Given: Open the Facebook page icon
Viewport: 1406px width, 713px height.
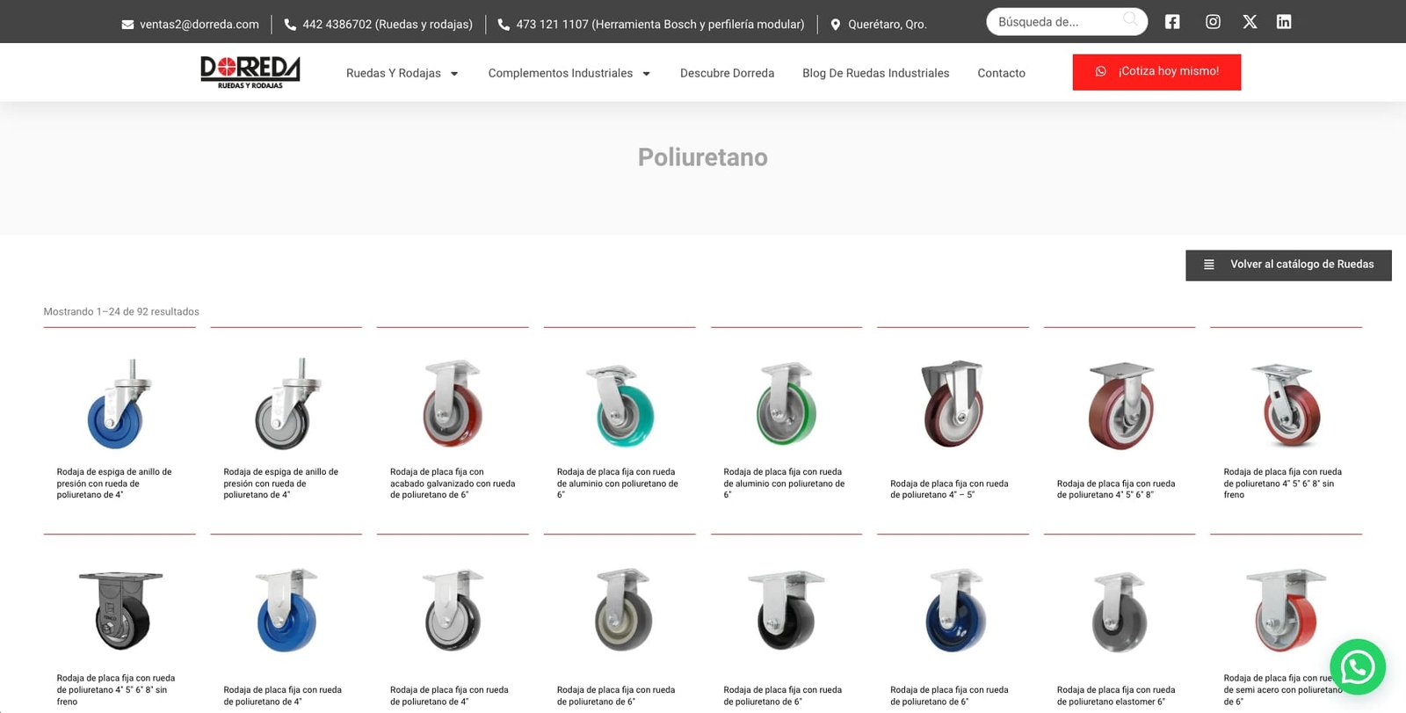Looking at the screenshot, I should [x=1172, y=22].
